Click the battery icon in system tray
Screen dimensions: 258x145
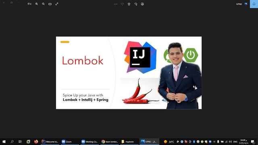tap(222, 142)
